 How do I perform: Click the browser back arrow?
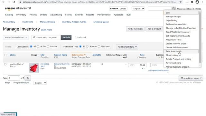click(x=4, y=2)
